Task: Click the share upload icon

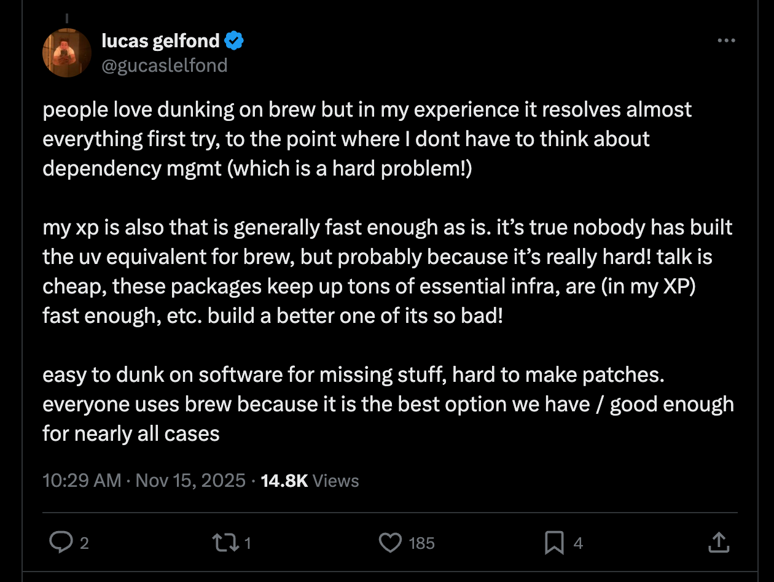Action: coord(719,542)
